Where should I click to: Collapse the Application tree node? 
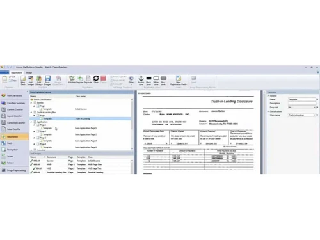pyautogui.click(x=31, y=122)
